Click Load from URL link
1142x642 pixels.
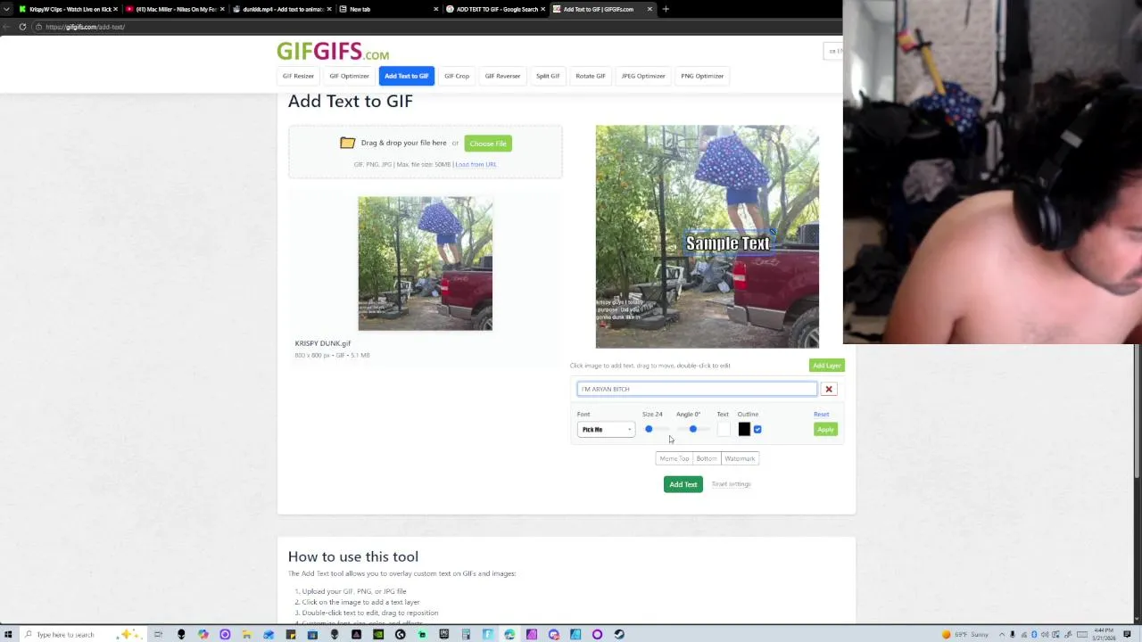tap(476, 164)
